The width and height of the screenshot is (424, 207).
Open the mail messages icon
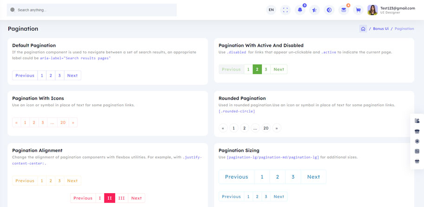click(344, 10)
